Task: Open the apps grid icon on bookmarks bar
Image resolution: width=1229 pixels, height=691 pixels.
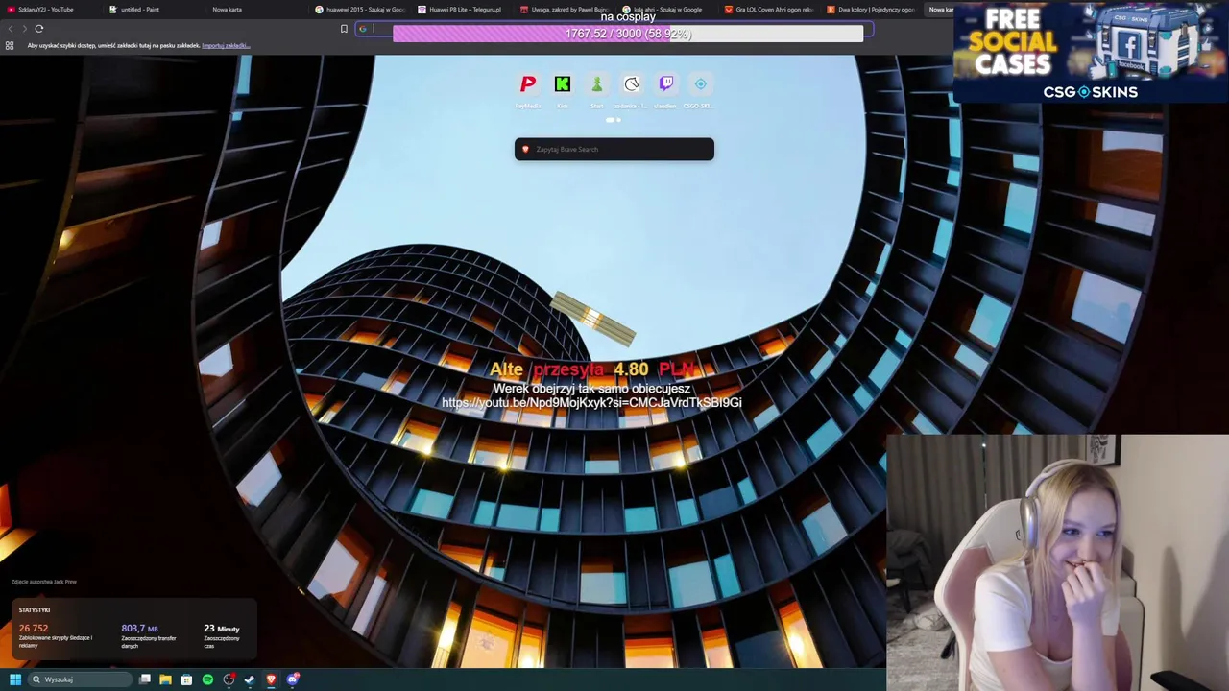Action: pos(10,45)
